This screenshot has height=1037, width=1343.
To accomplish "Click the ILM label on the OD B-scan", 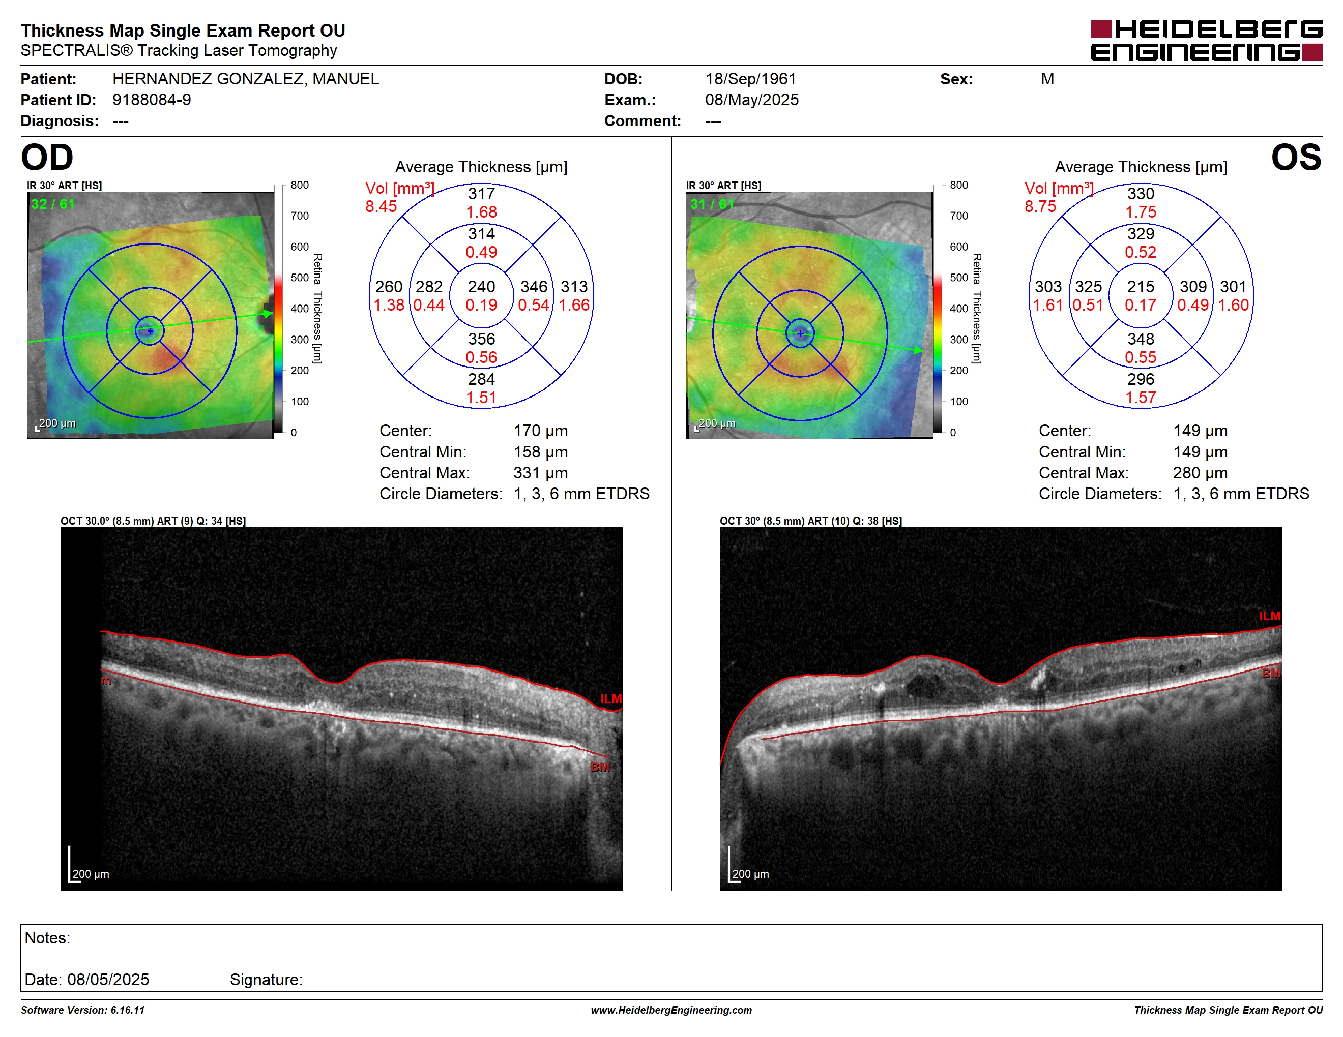I will pos(611,699).
